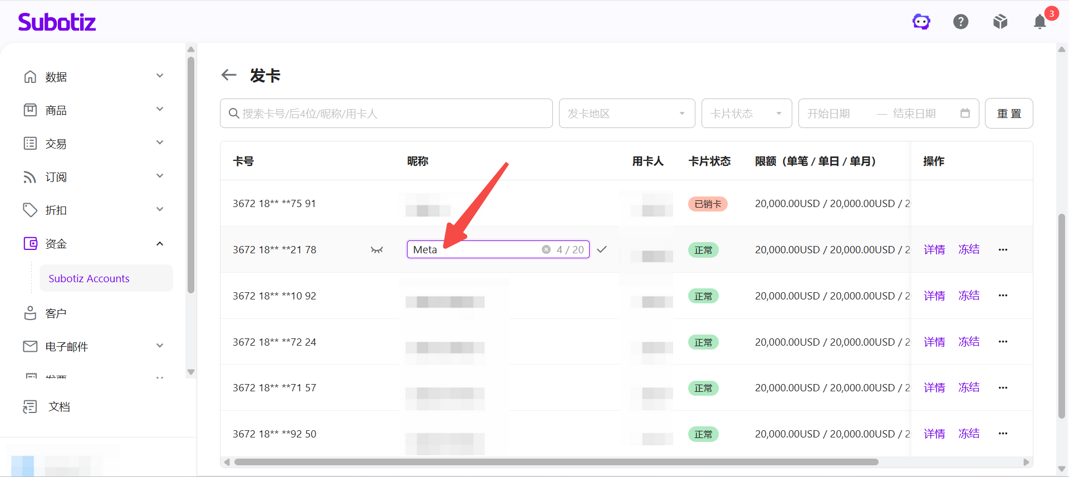Open 详情 for card ending 92 50
This screenshot has width=1069, height=477.
click(x=934, y=434)
